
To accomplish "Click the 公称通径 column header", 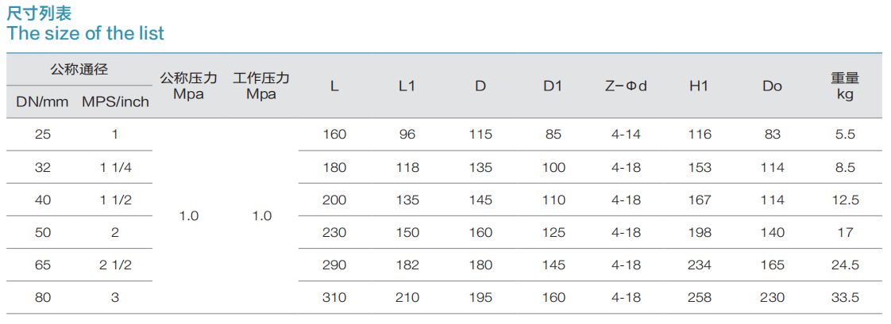I will coord(79,70).
